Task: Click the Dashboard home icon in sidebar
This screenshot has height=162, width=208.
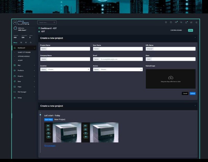Action: pos(15,48)
